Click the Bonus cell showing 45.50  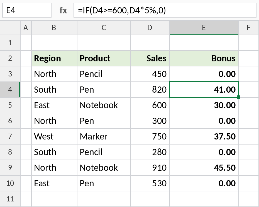coord(204,168)
